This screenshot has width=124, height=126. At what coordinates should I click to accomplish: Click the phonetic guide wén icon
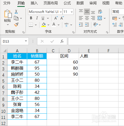(x=66, y=25)
